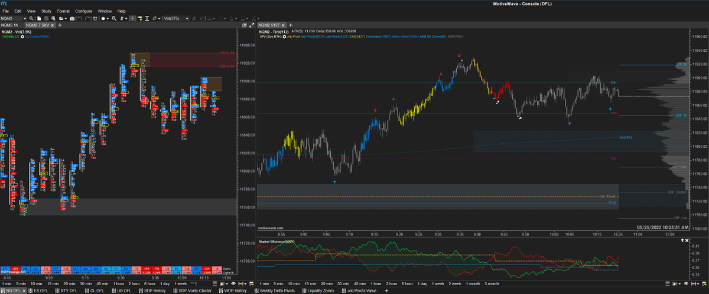Toggle the crosshair cursor tool

point(132,18)
